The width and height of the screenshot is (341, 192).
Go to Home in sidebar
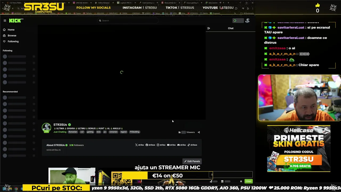click(9, 30)
